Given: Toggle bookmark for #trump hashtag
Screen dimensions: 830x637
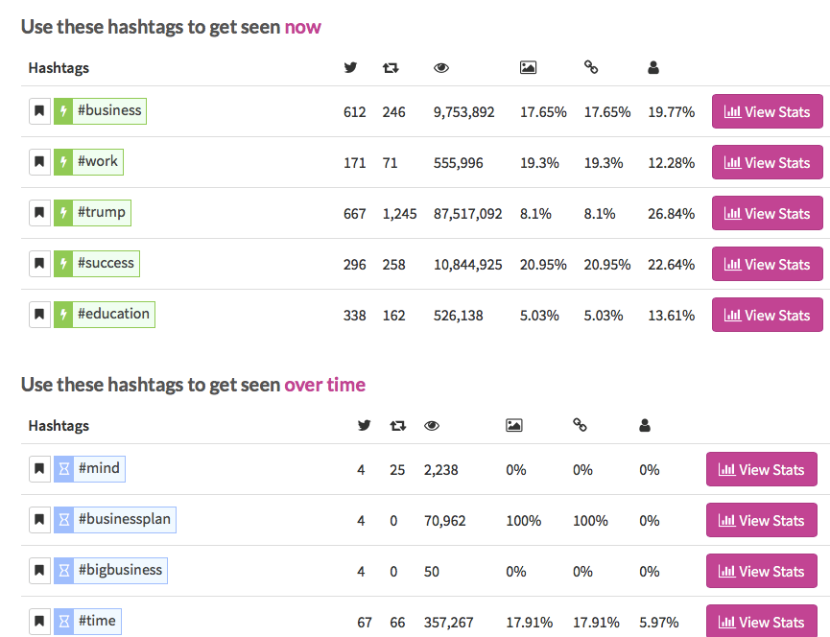Looking at the screenshot, I should [39, 213].
